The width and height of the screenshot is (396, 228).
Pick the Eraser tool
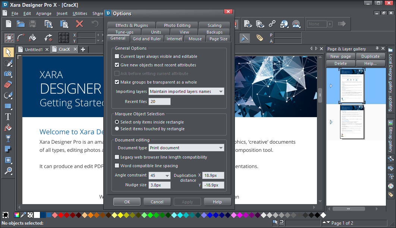pos(8,84)
